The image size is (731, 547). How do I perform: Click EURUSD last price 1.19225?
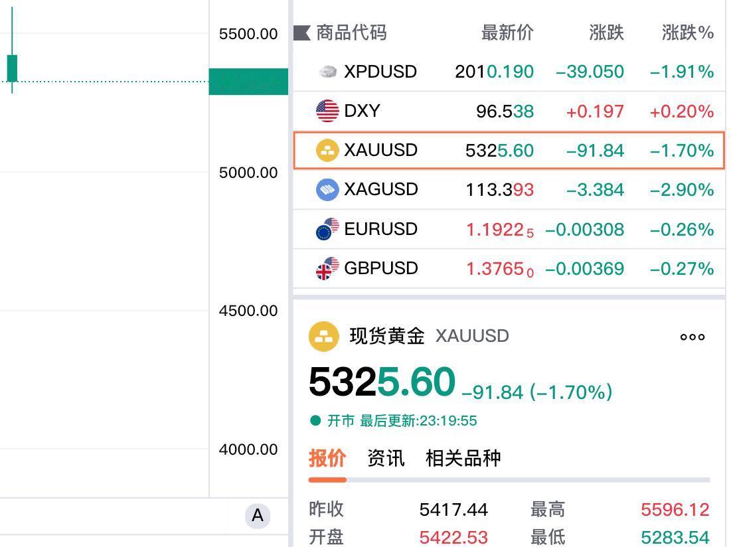click(x=500, y=230)
